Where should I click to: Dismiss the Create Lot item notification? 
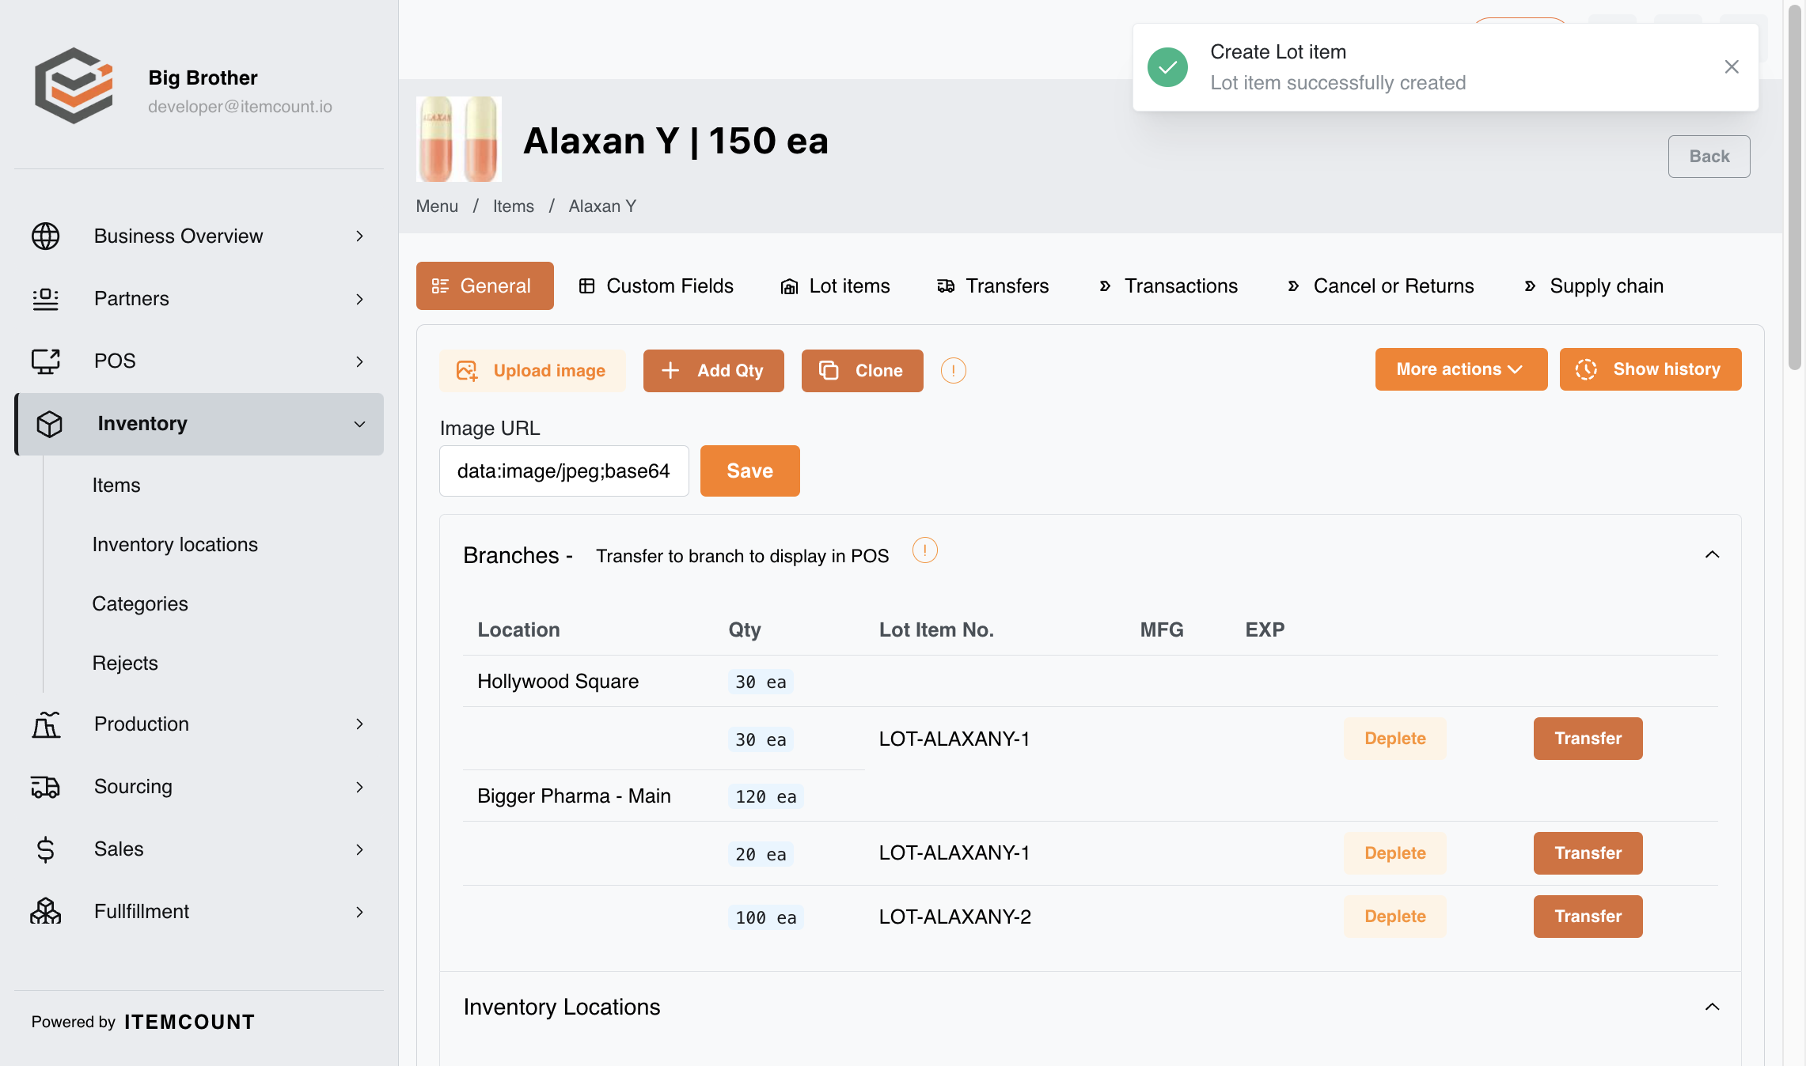1731,67
